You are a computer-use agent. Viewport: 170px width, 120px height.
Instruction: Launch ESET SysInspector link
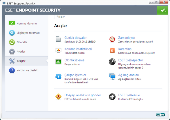click(x=131, y=60)
